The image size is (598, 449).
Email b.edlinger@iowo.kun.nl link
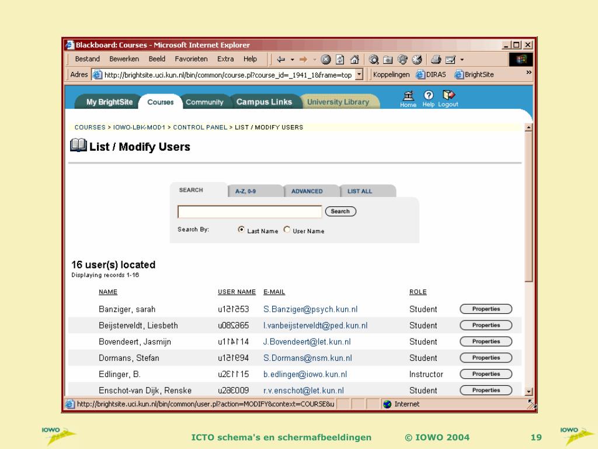305,374
